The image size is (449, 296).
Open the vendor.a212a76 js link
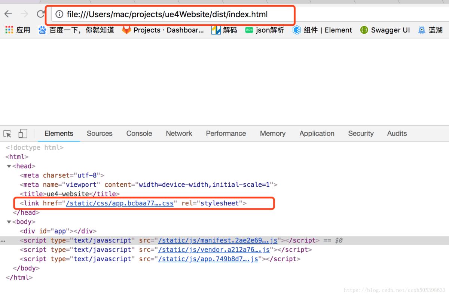(x=214, y=250)
